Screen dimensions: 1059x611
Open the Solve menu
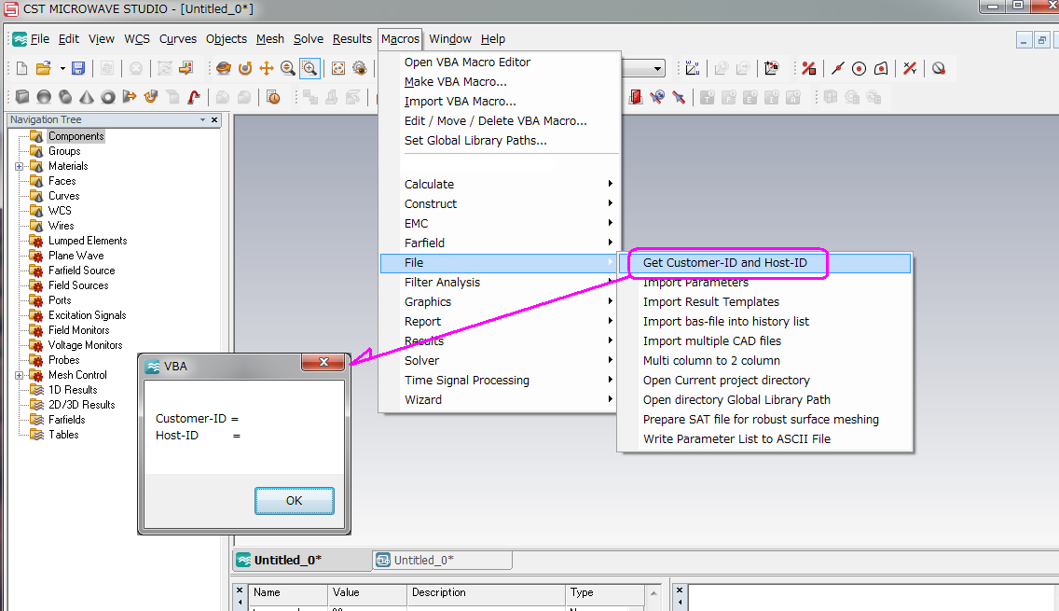[308, 38]
